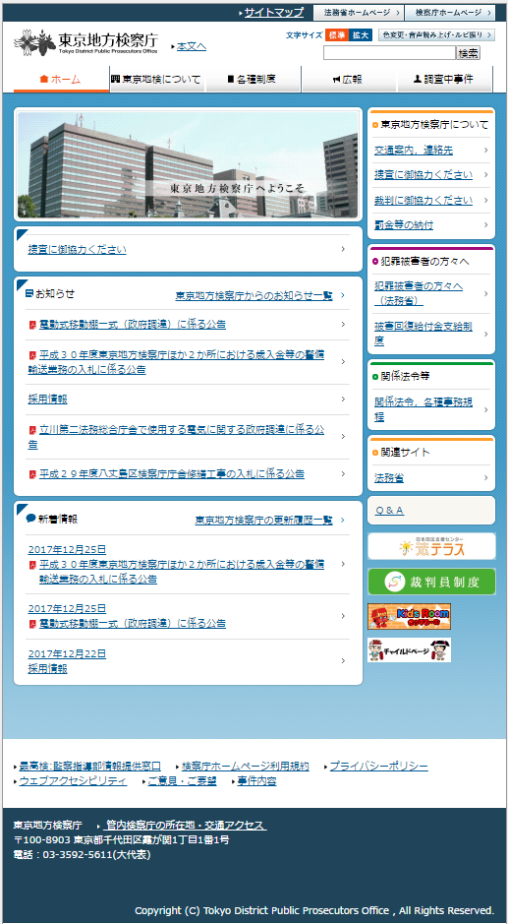The width and height of the screenshot is (508, 924).
Task: Open 2017年12月22日 採用情報 entry
Action: (67, 661)
